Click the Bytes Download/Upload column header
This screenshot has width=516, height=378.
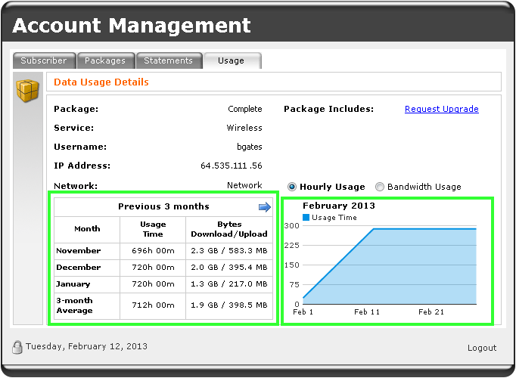[x=229, y=229]
